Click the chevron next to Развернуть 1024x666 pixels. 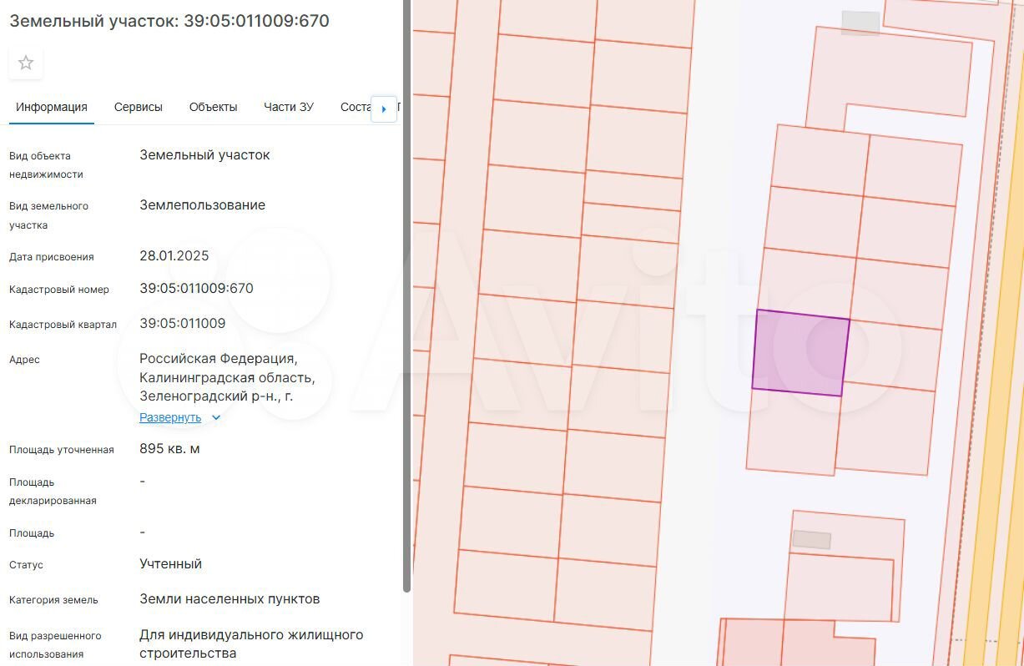click(216, 417)
